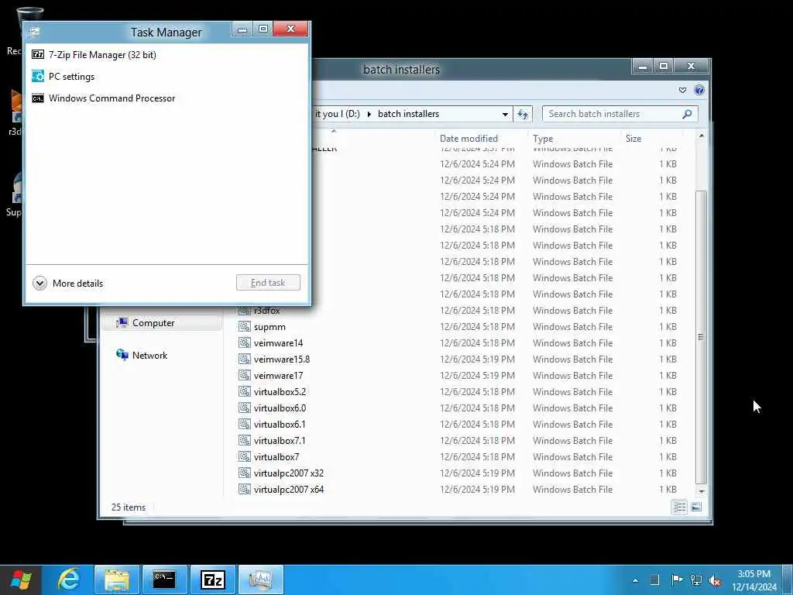Image resolution: width=793 pixels, height=595 pixels.
Task: Open the network tray icon
Action: pyautogui.click(x=696, y=580)
